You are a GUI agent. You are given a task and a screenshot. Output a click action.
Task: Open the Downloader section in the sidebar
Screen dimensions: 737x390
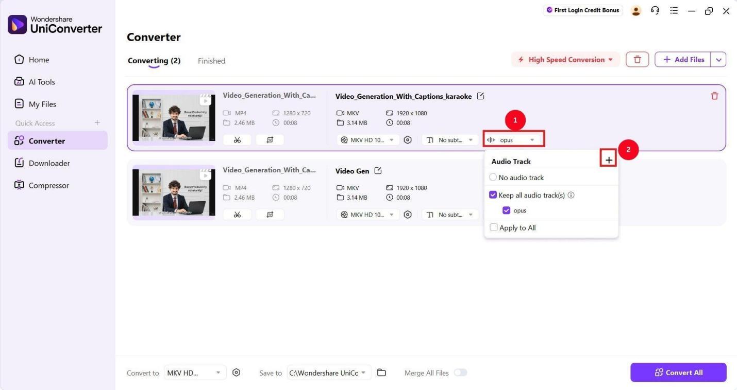pyautogui.click(x=49, y=163)
